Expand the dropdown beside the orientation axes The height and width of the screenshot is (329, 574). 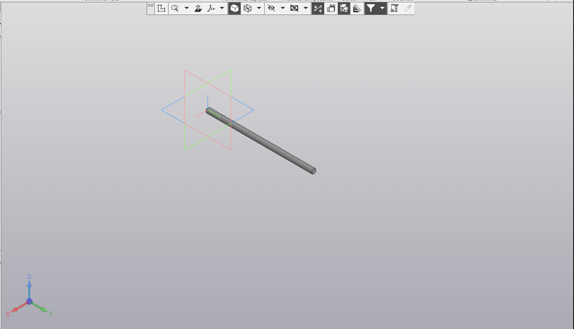(222, 8)
